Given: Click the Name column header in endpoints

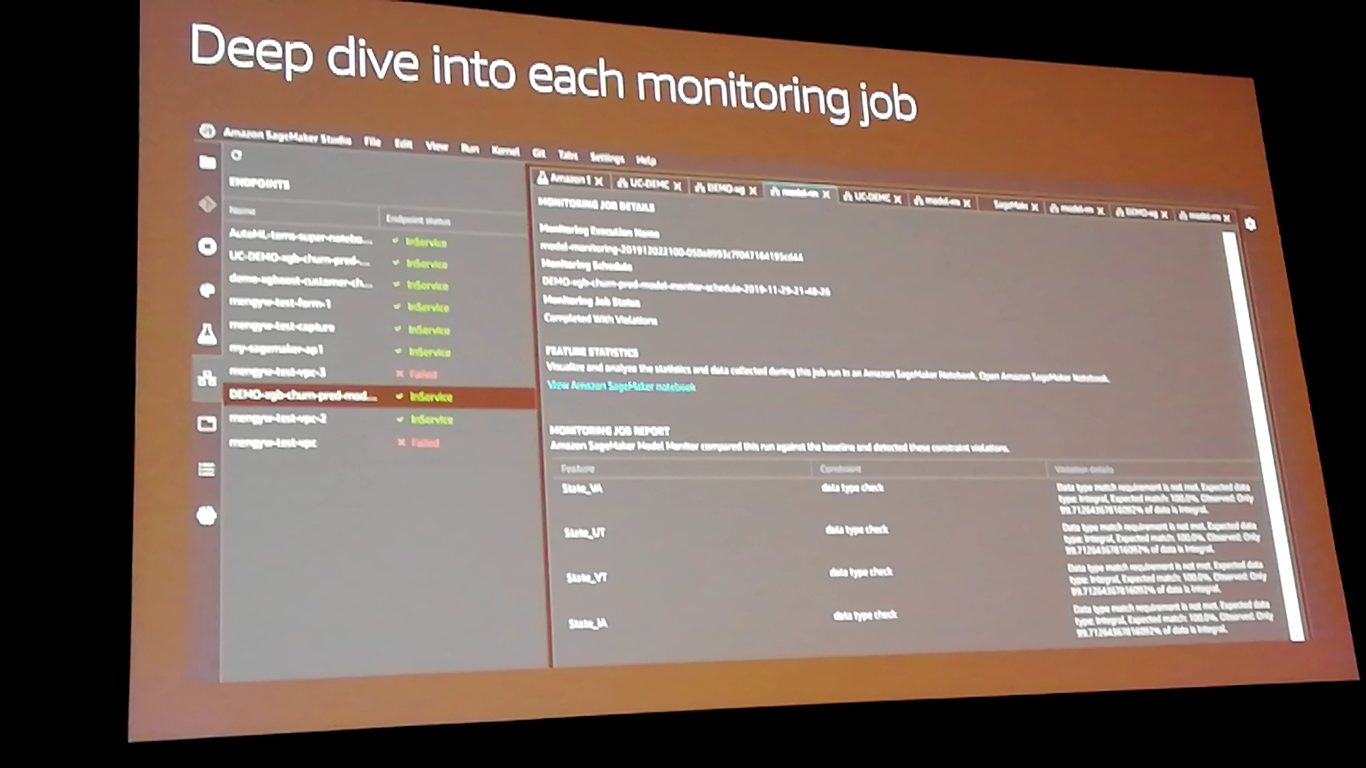Looking at the screenshot, I should tap(243, 210).
